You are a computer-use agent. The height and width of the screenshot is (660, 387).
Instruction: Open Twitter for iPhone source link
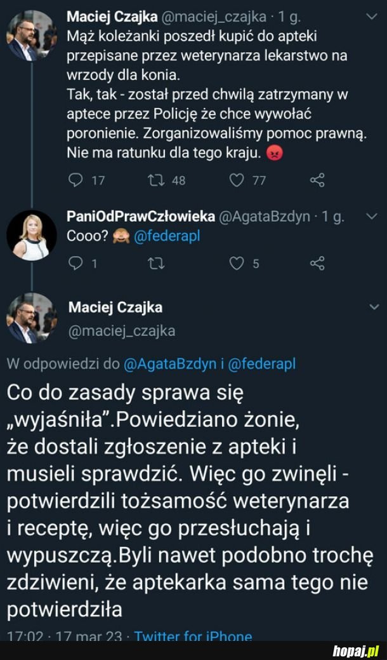[193, 636]
